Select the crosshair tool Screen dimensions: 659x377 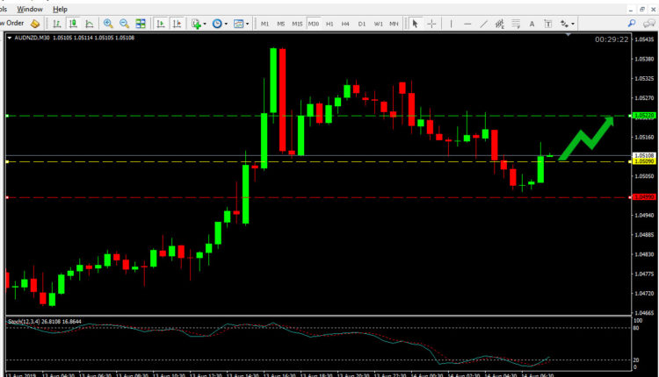431,24
